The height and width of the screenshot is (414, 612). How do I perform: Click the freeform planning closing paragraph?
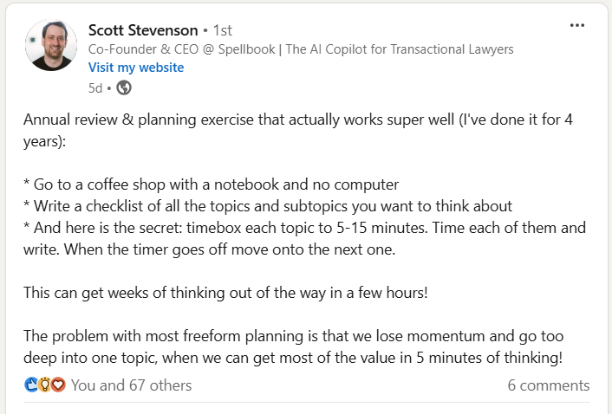294,347
